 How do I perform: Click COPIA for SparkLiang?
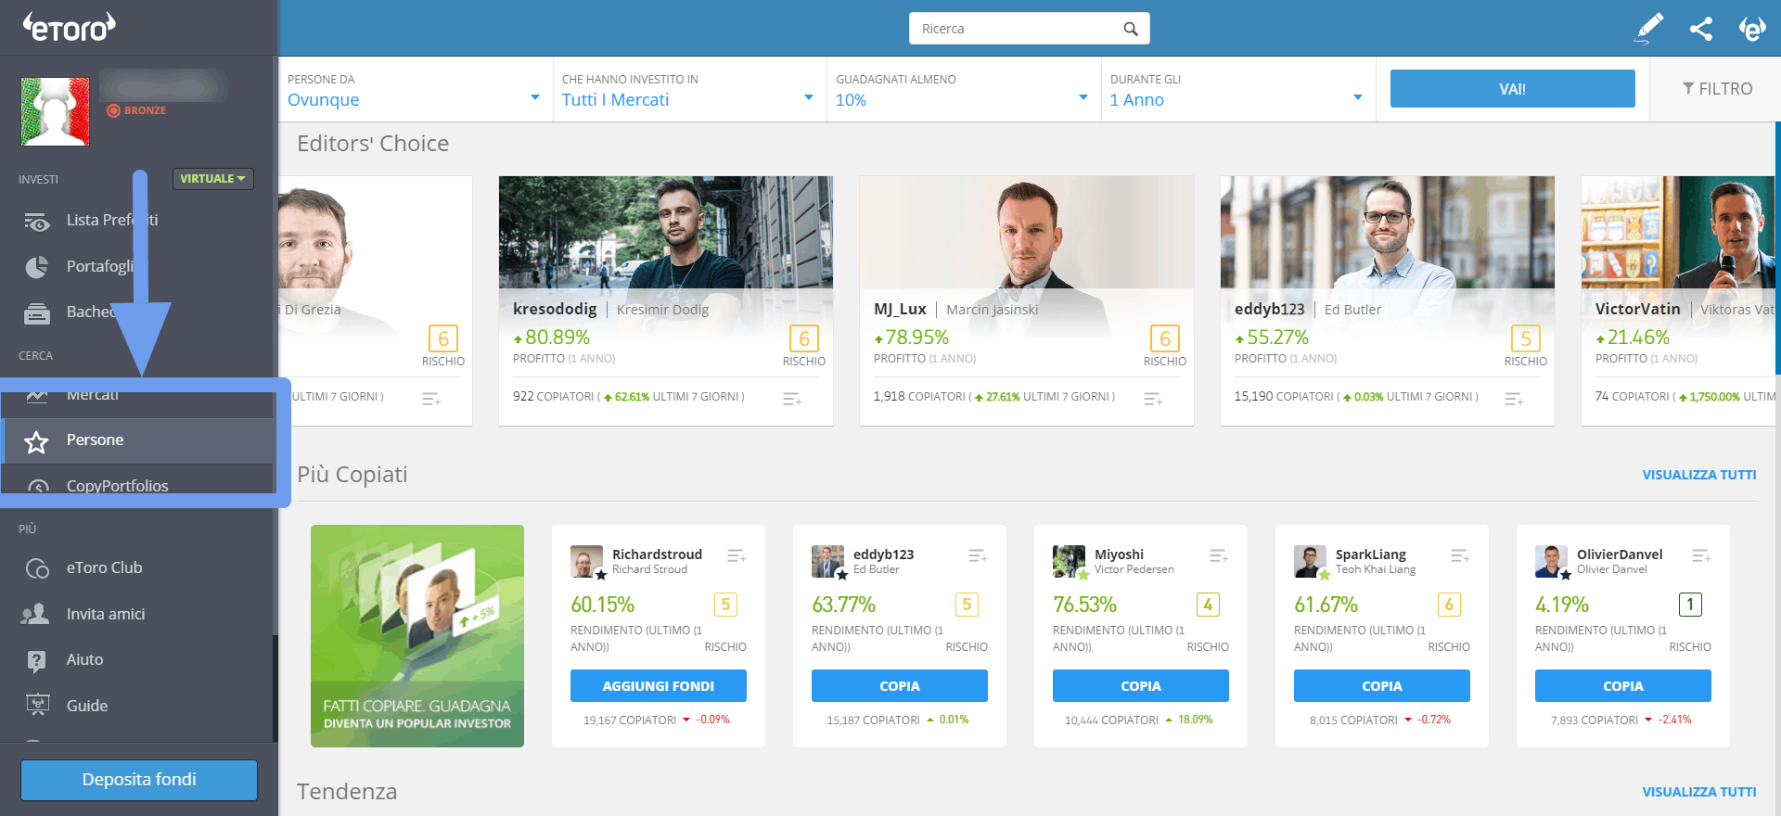click(x=1382, y=686)
